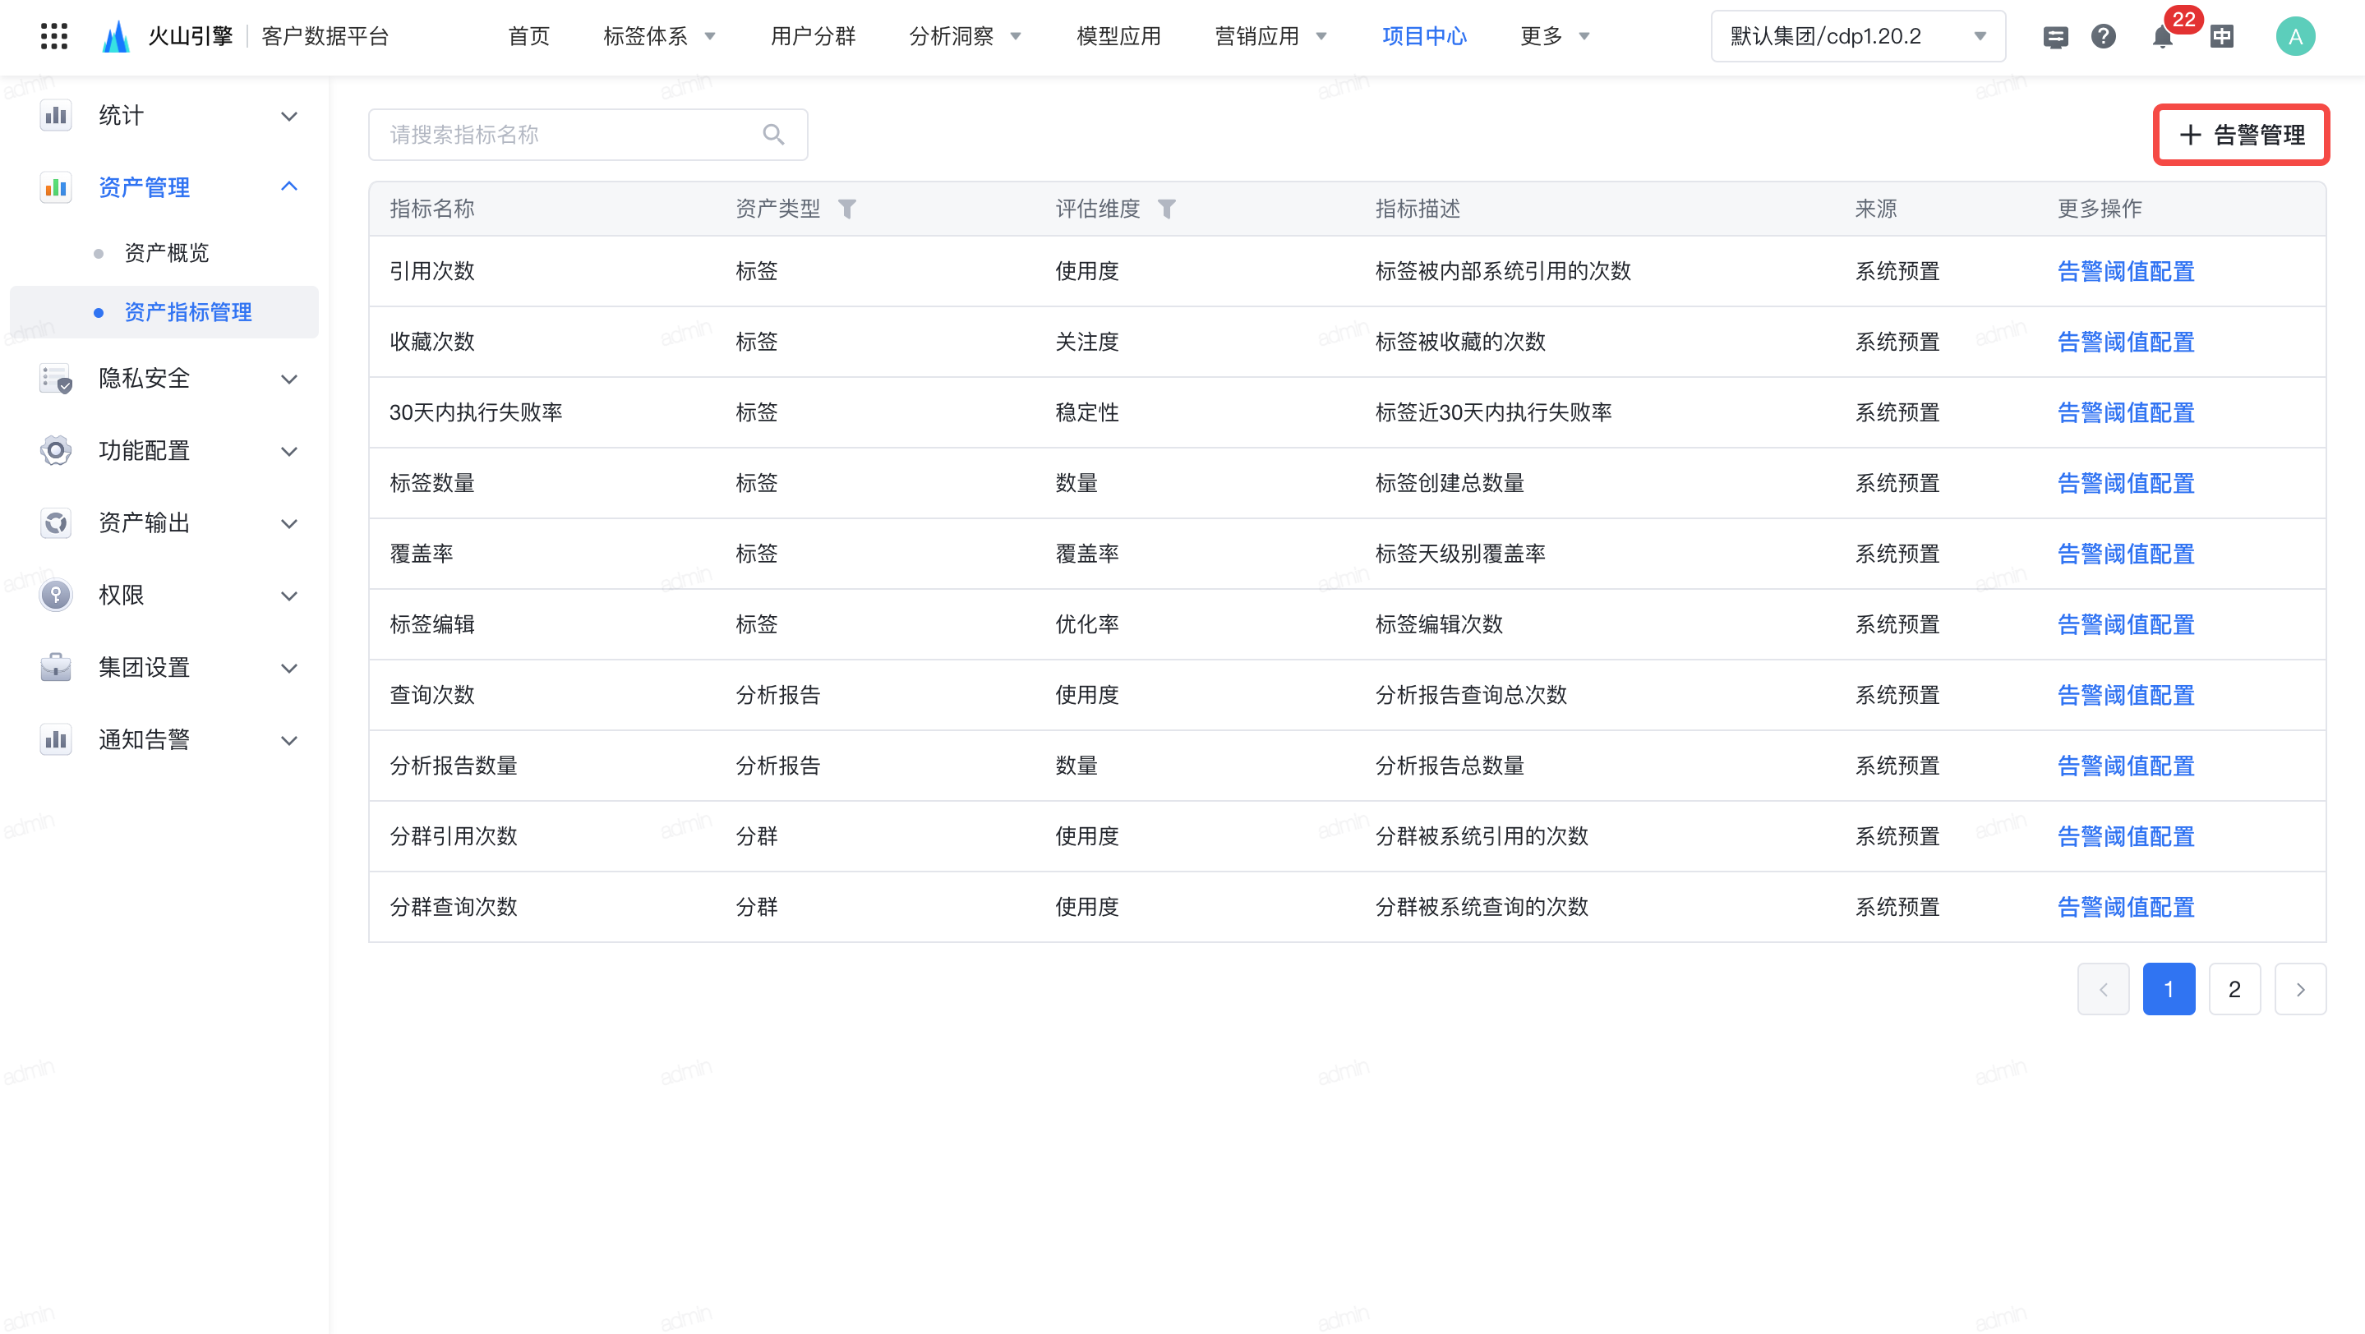
Task: Open the user avatar A menu
Action: [x=2295, y=37]
